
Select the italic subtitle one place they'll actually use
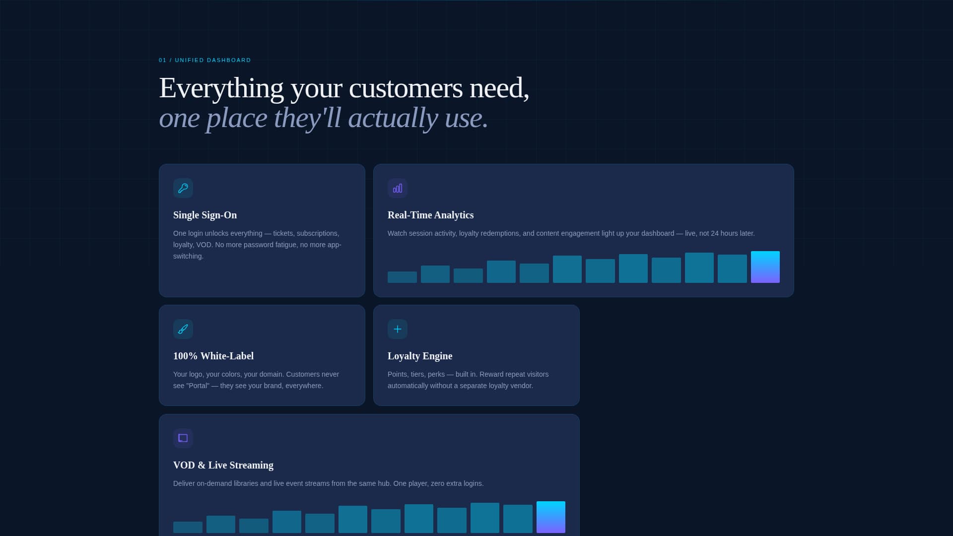coord(323,118)
